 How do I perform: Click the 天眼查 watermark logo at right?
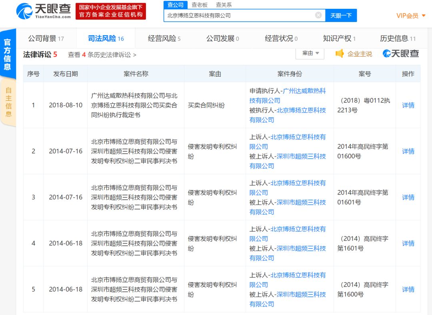401,54
